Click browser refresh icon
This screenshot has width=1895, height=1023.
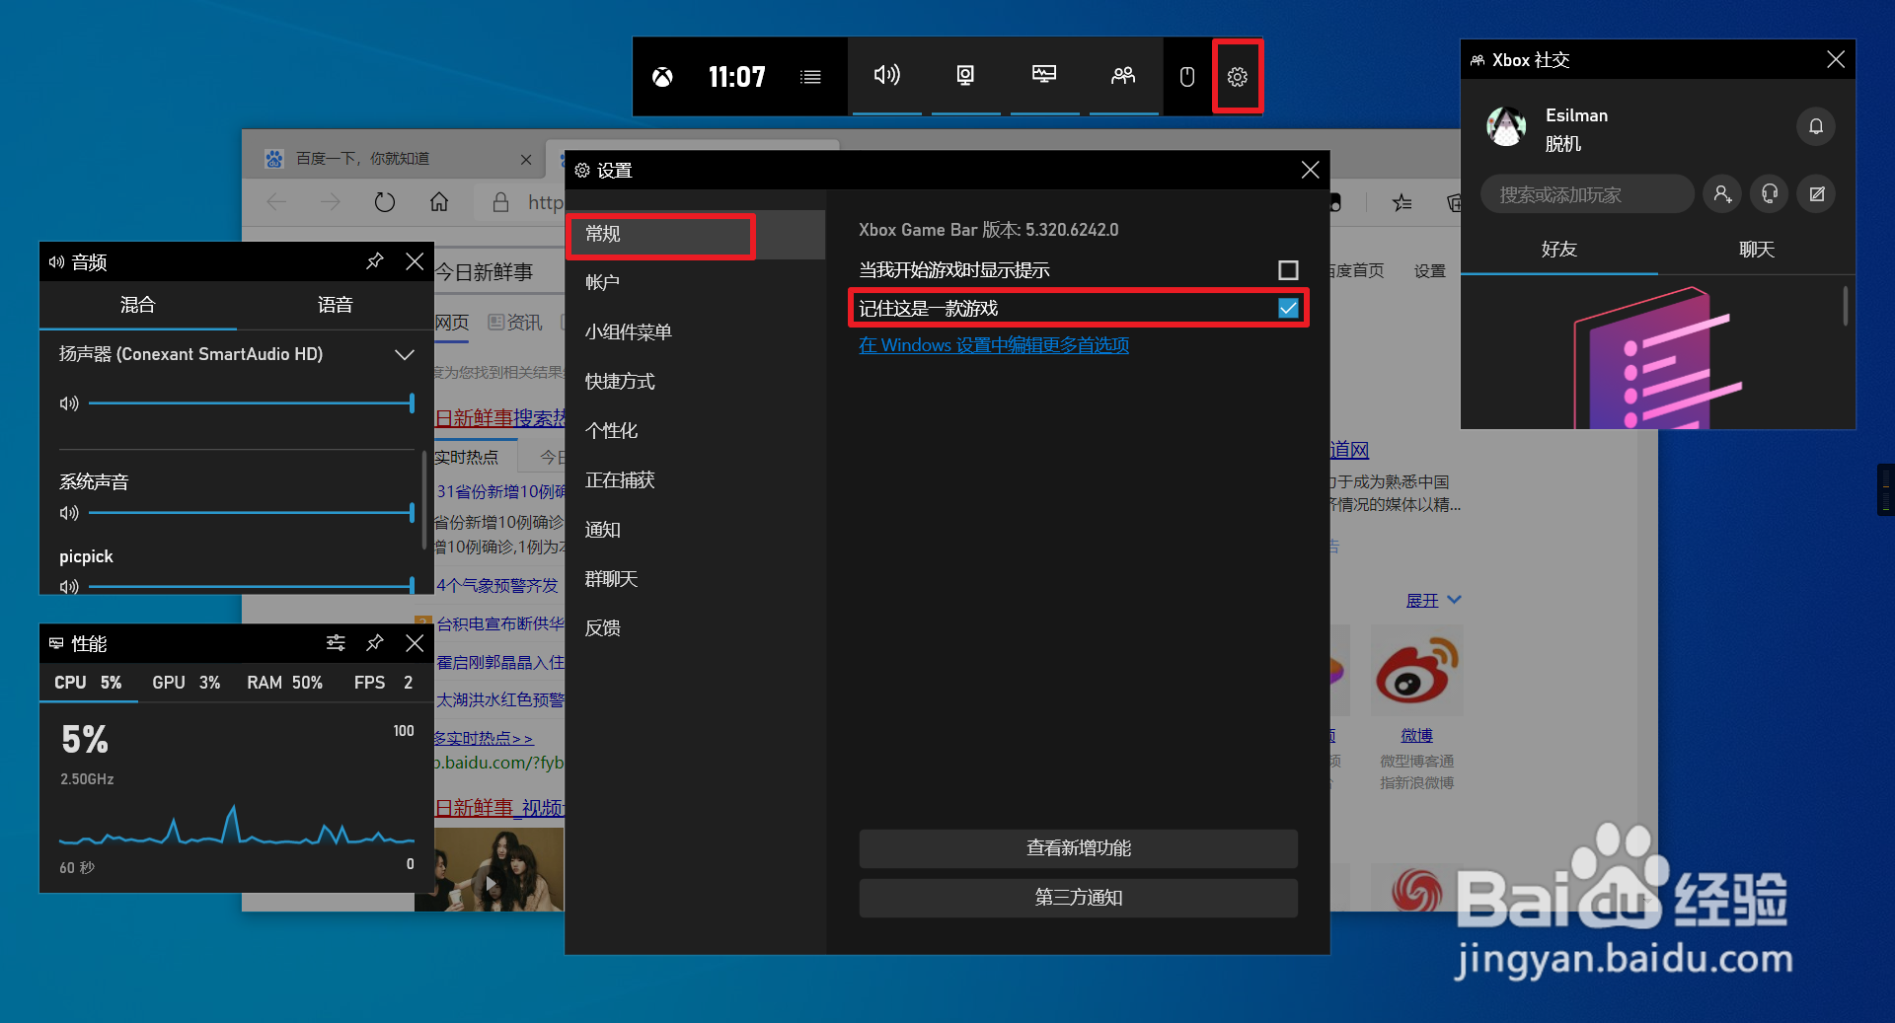[x=385, y=202]
